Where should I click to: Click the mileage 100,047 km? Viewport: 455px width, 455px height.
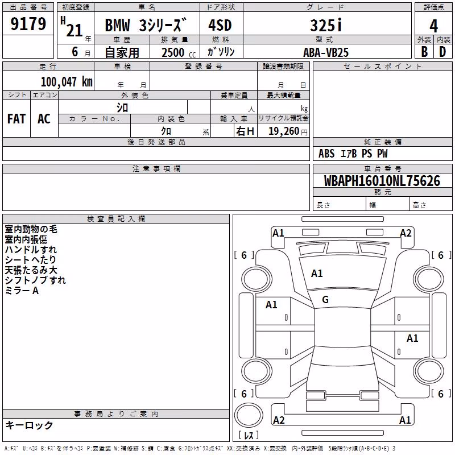(x=67, y=81)
